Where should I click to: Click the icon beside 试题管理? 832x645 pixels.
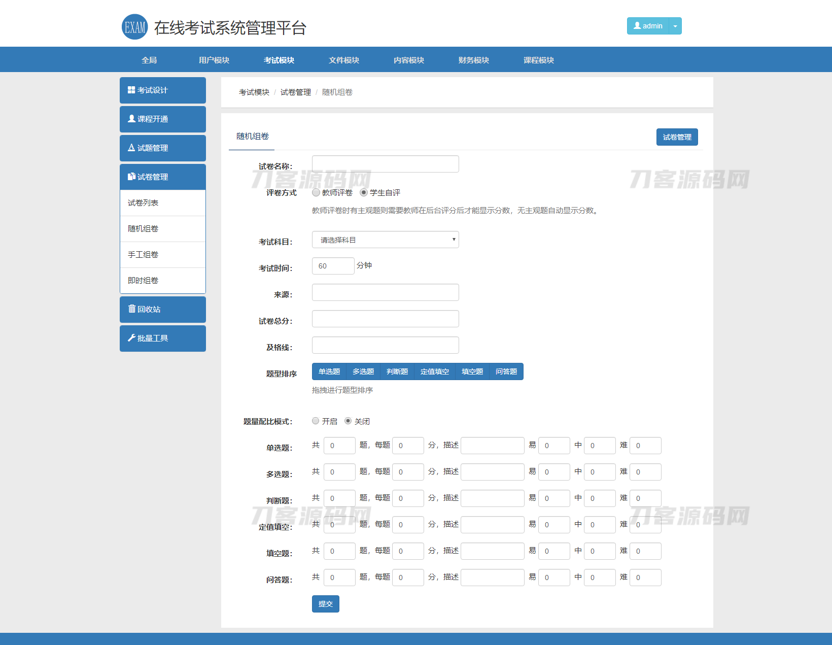point(131,148)
